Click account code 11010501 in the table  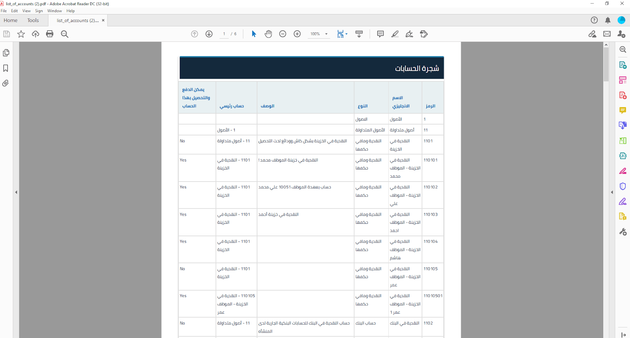[433, 296]
